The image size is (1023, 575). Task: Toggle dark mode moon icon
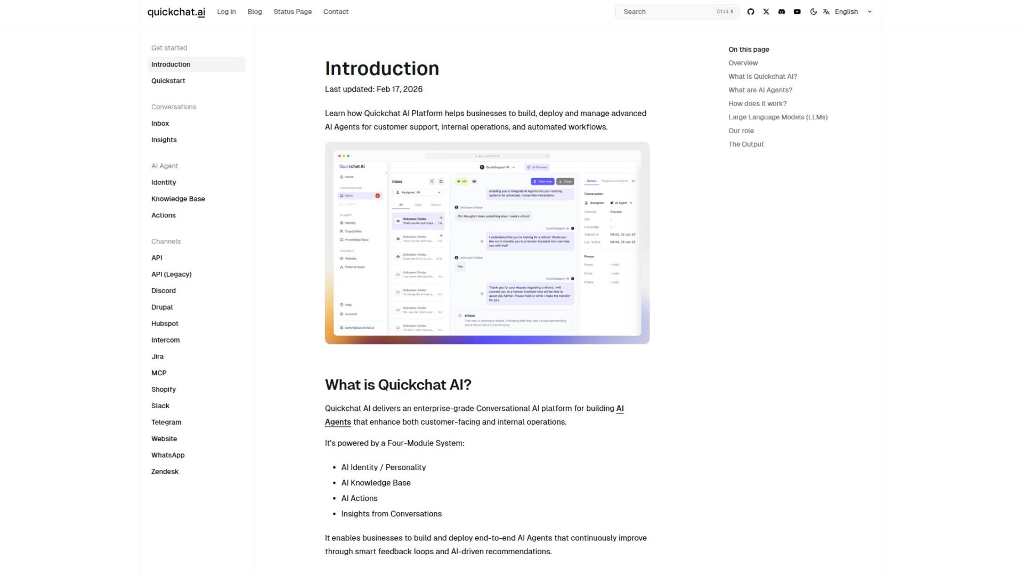pyautogui.click(x=813, y=12)
